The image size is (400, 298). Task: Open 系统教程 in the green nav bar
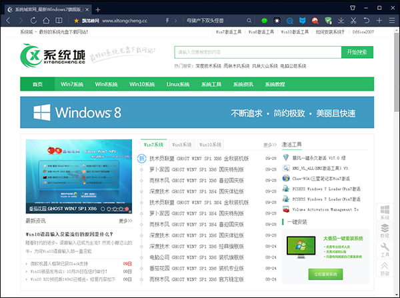tap(275, 84)
